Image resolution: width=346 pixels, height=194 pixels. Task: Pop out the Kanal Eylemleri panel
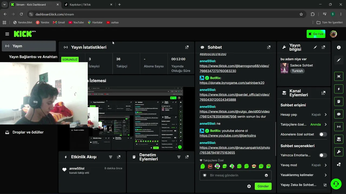pyautogui.click(x=323, y=93)
